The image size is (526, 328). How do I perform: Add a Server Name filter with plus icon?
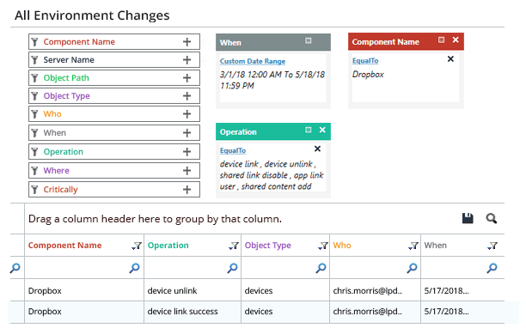pyautogui.click(x=187, y=60)
